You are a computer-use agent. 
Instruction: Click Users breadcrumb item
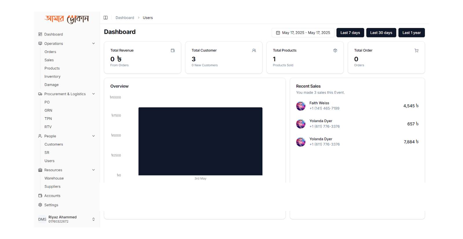(148, 18)
